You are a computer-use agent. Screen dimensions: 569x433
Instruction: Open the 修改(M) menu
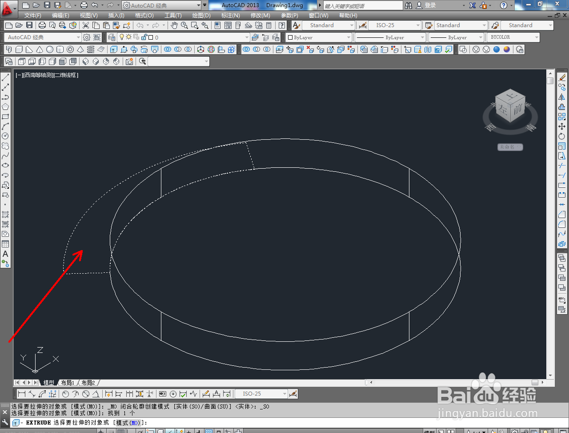click(x=260, y=16)
